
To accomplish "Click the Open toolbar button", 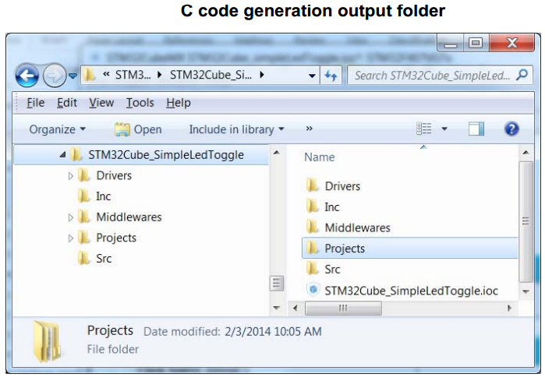I will (138, 129).
